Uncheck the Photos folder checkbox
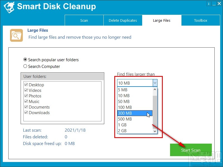Image resolution: width=223 pixels, height=167 pixels. (26, 96)
